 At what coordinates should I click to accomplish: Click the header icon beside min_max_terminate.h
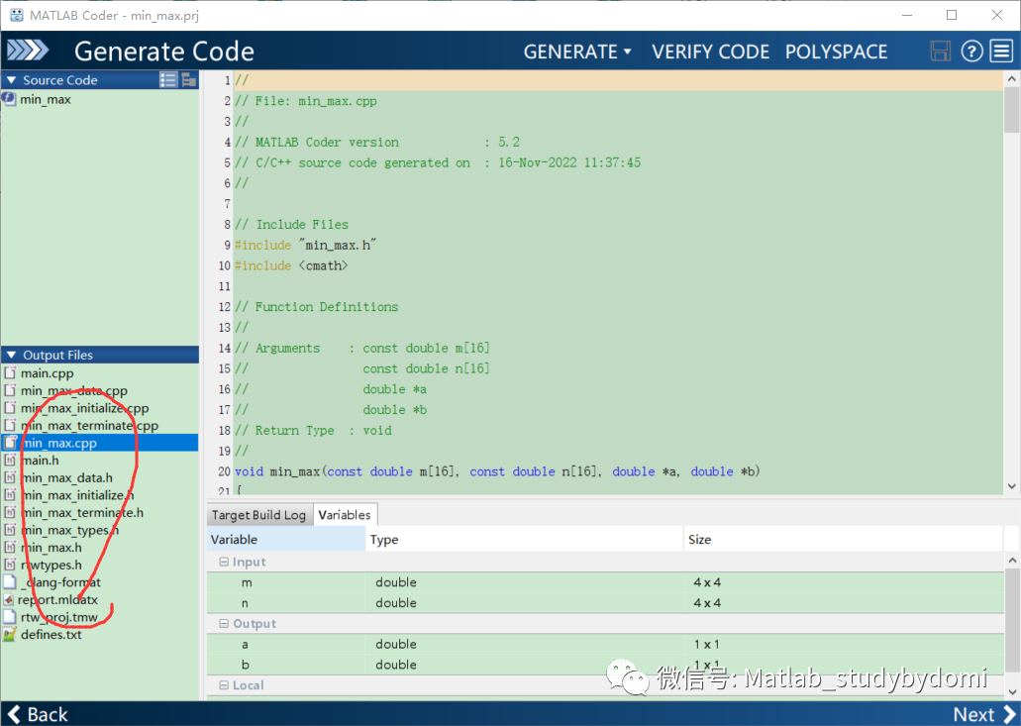tap(10, 512)
